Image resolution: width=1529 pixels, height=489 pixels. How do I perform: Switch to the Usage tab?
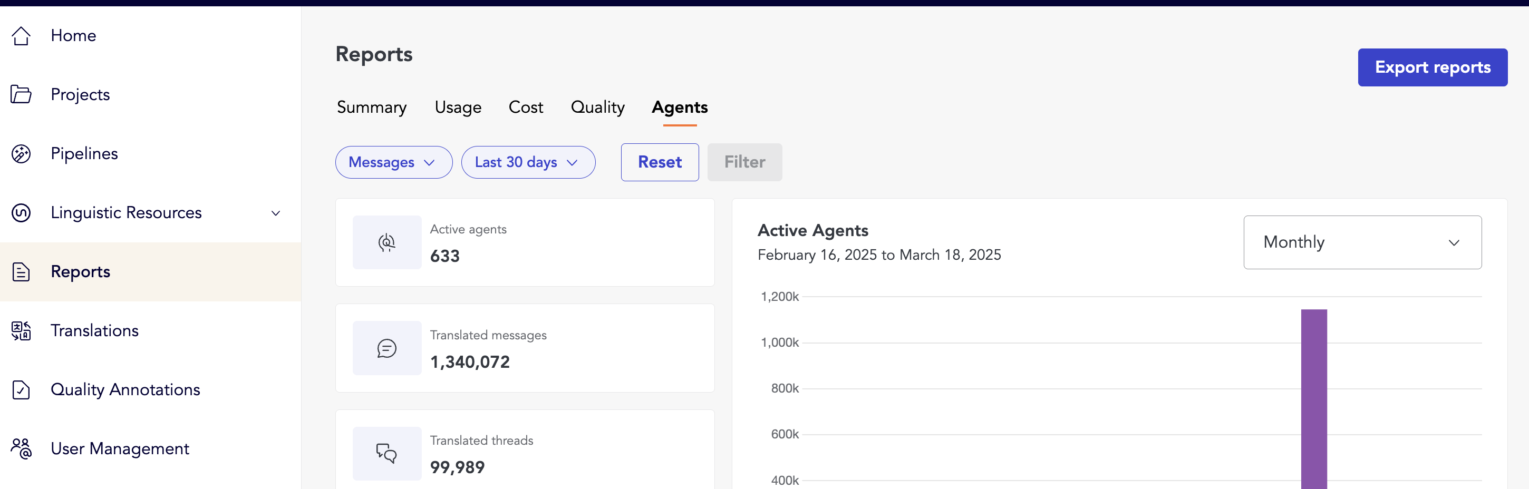(x=458, y=107)
